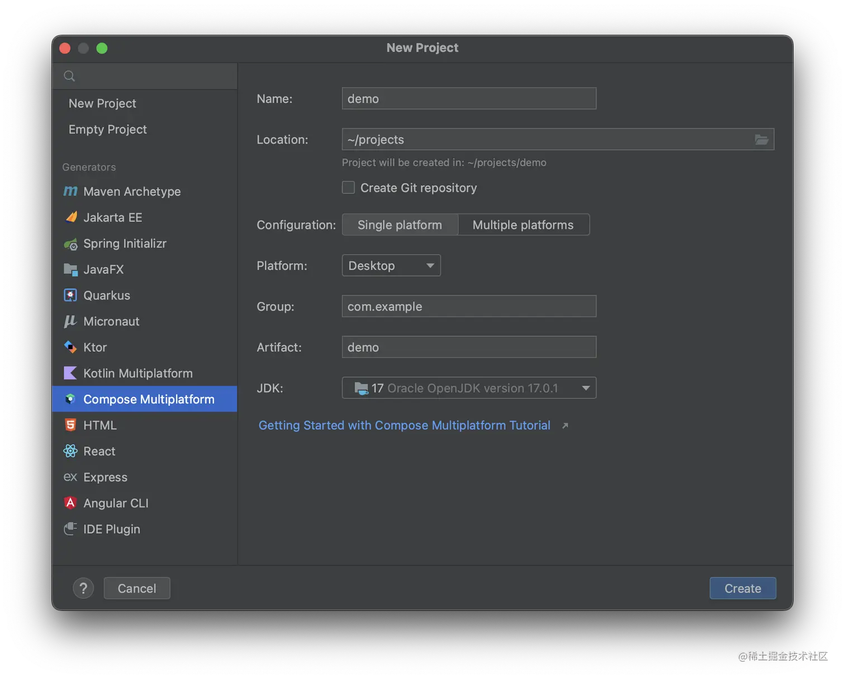Click the Express ex icon
The image size is (845, 679).
(70, 477)
